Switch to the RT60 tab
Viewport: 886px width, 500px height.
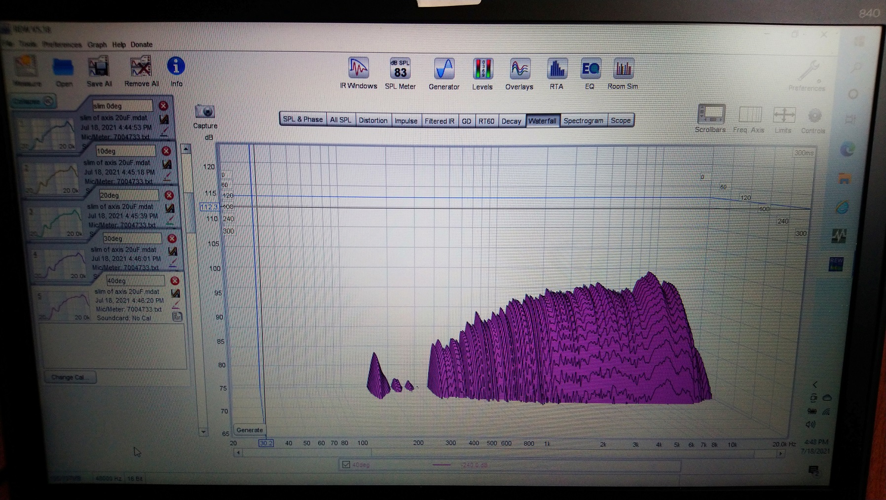pos(486,121)
